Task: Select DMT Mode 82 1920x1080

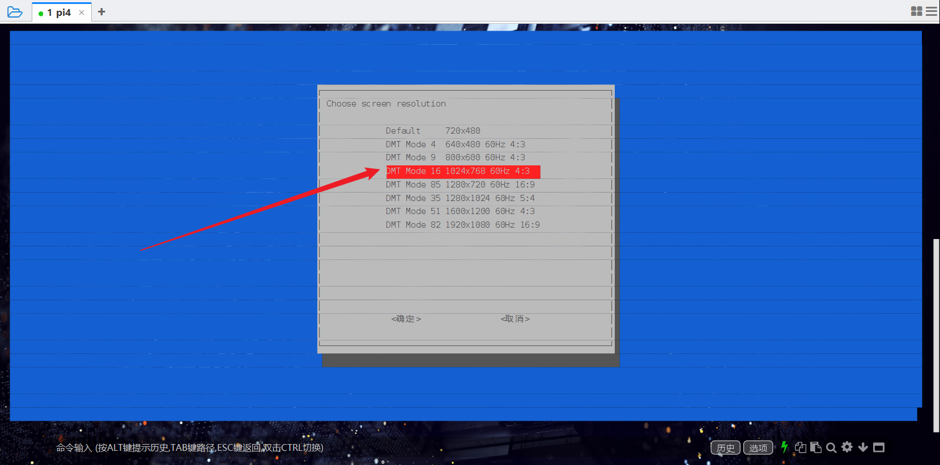Action: tap(463, 225)
